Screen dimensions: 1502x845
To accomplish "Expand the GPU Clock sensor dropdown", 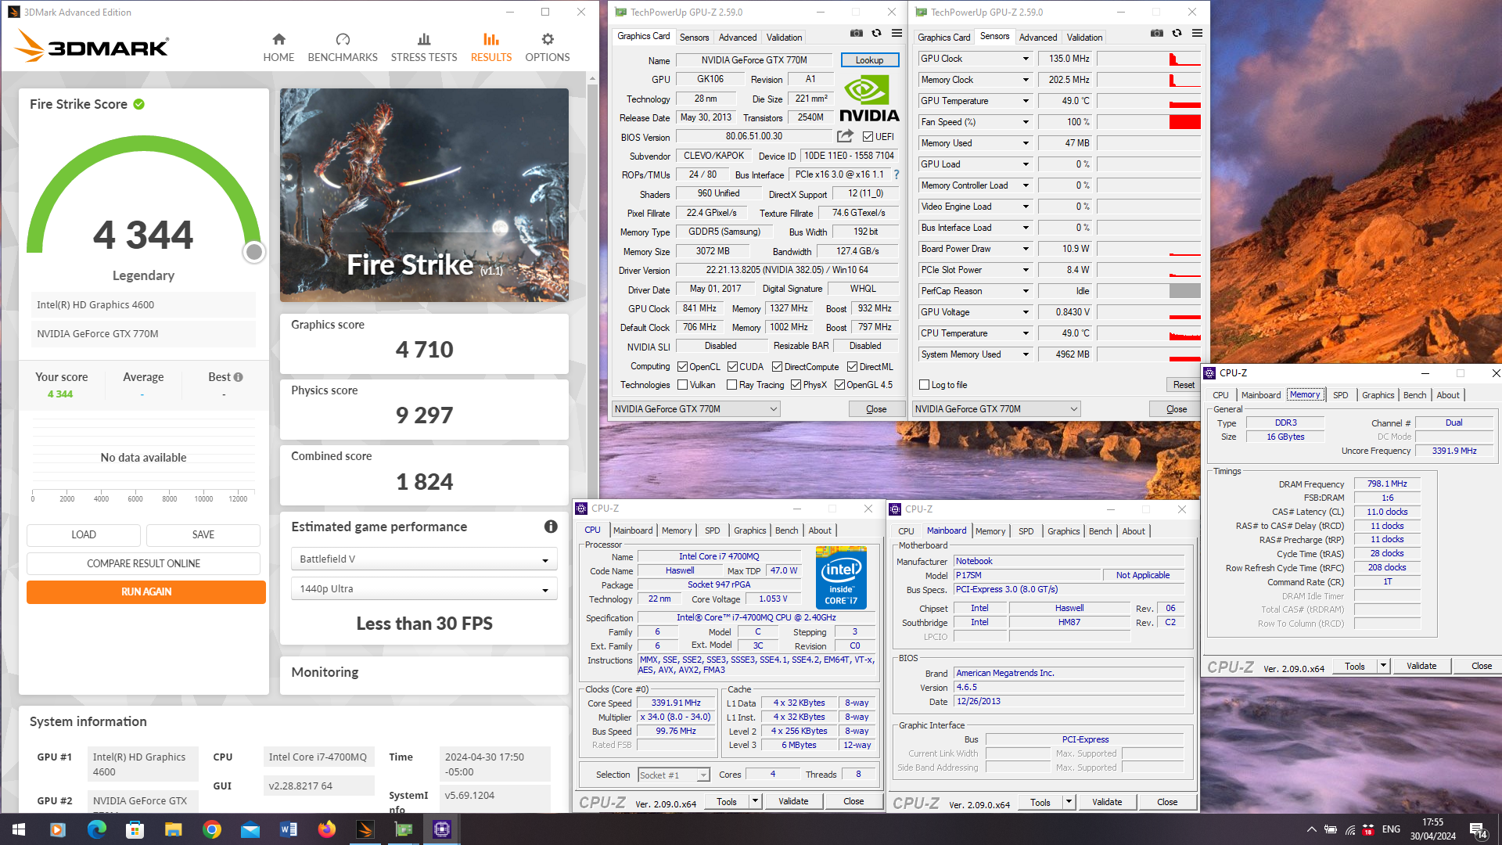I will tap(1026, 59).
